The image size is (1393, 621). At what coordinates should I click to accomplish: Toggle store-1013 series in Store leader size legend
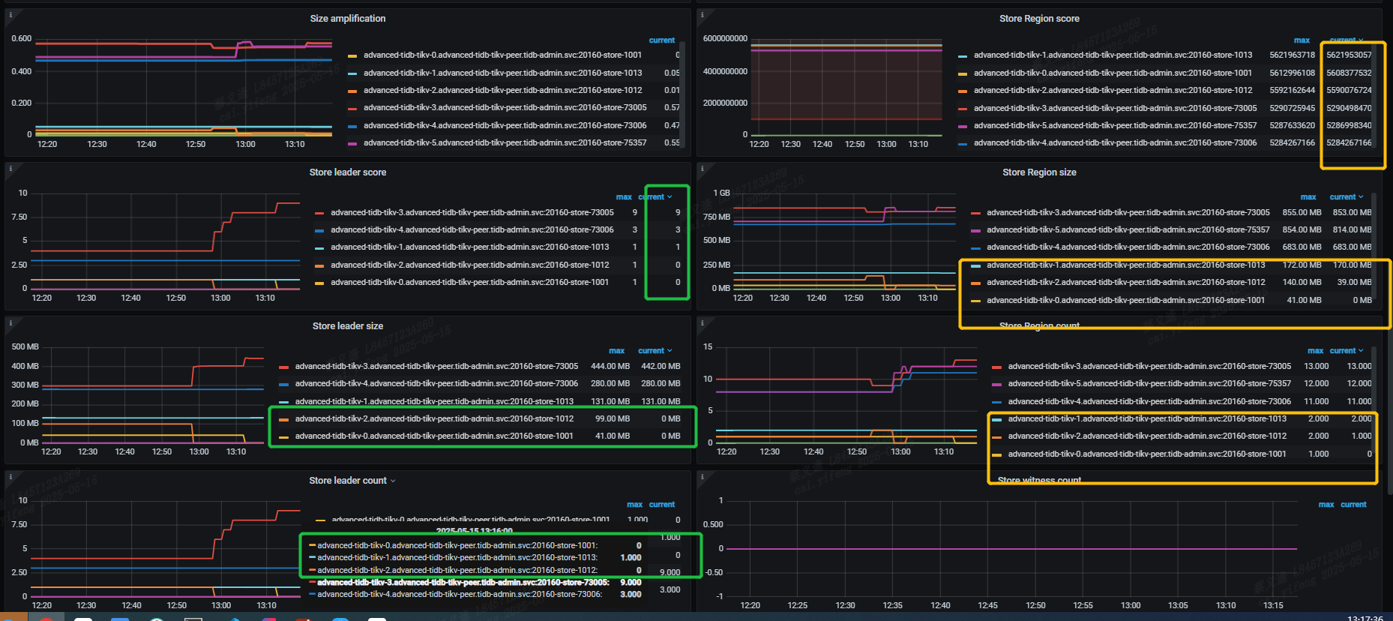pyautogui.click(x=434, y=401)
